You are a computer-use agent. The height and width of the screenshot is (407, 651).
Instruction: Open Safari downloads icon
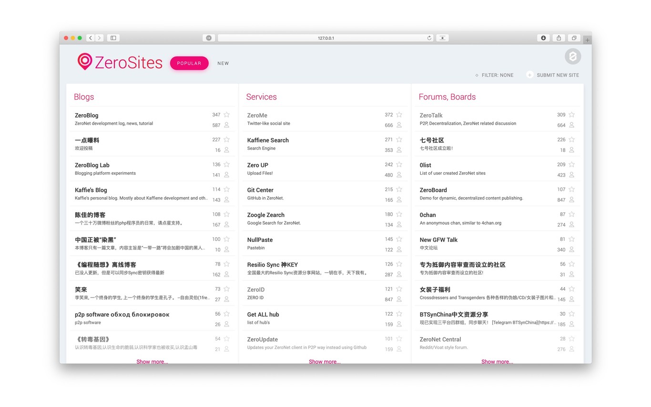(x=543, y=38)
